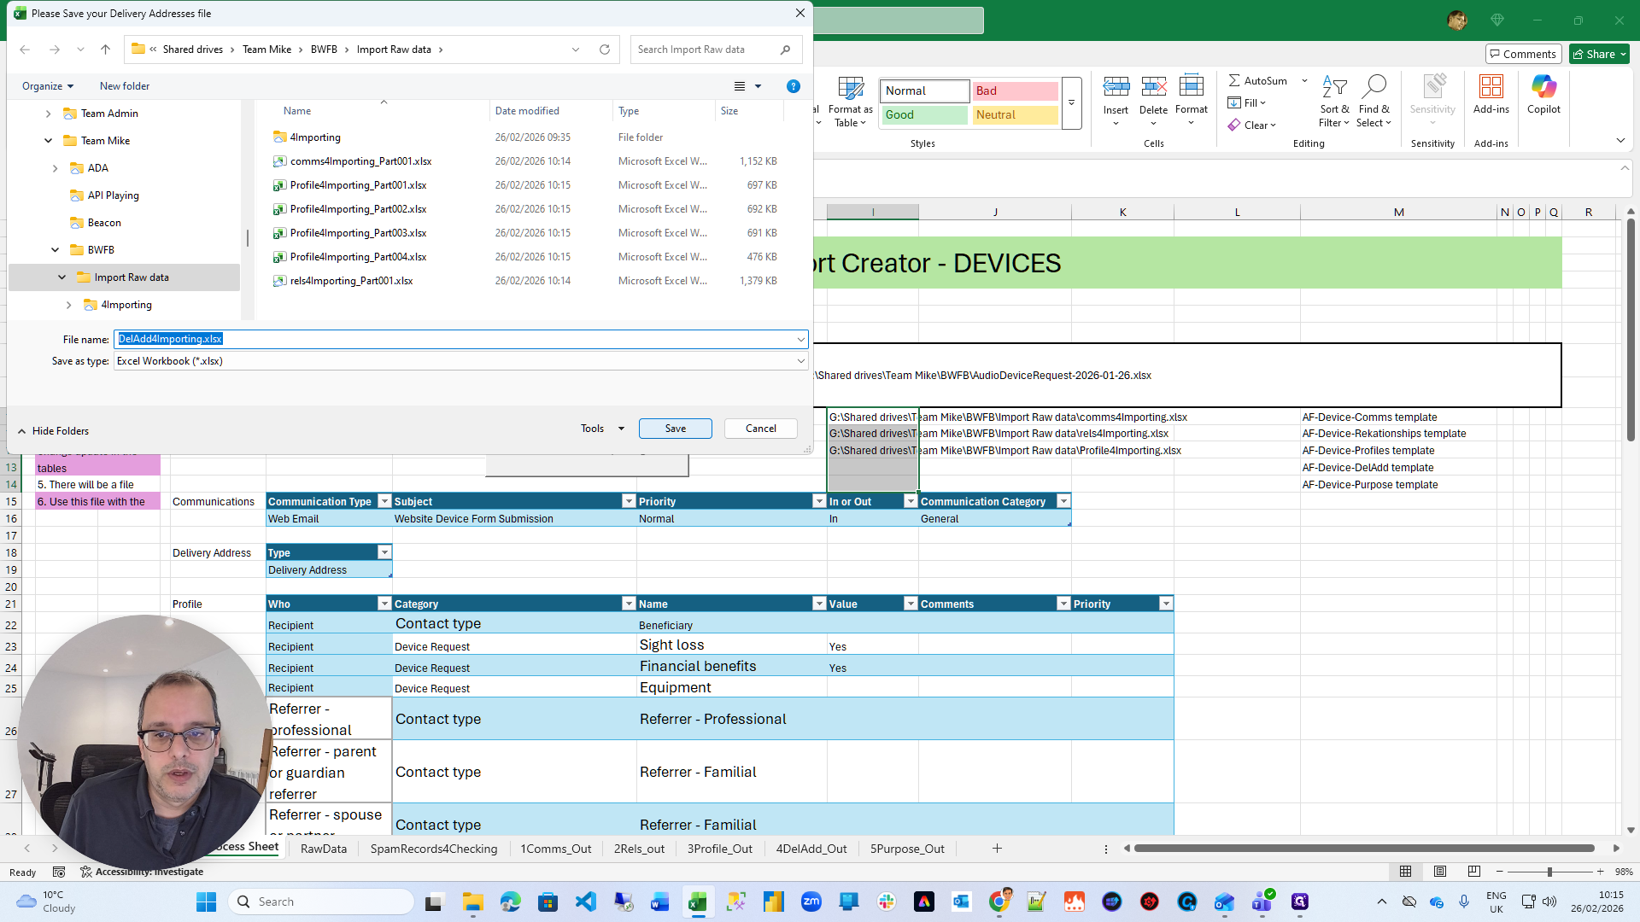Click the Insert cells icon
Screen dimensions: 1640x922
tap(1116, 87)
